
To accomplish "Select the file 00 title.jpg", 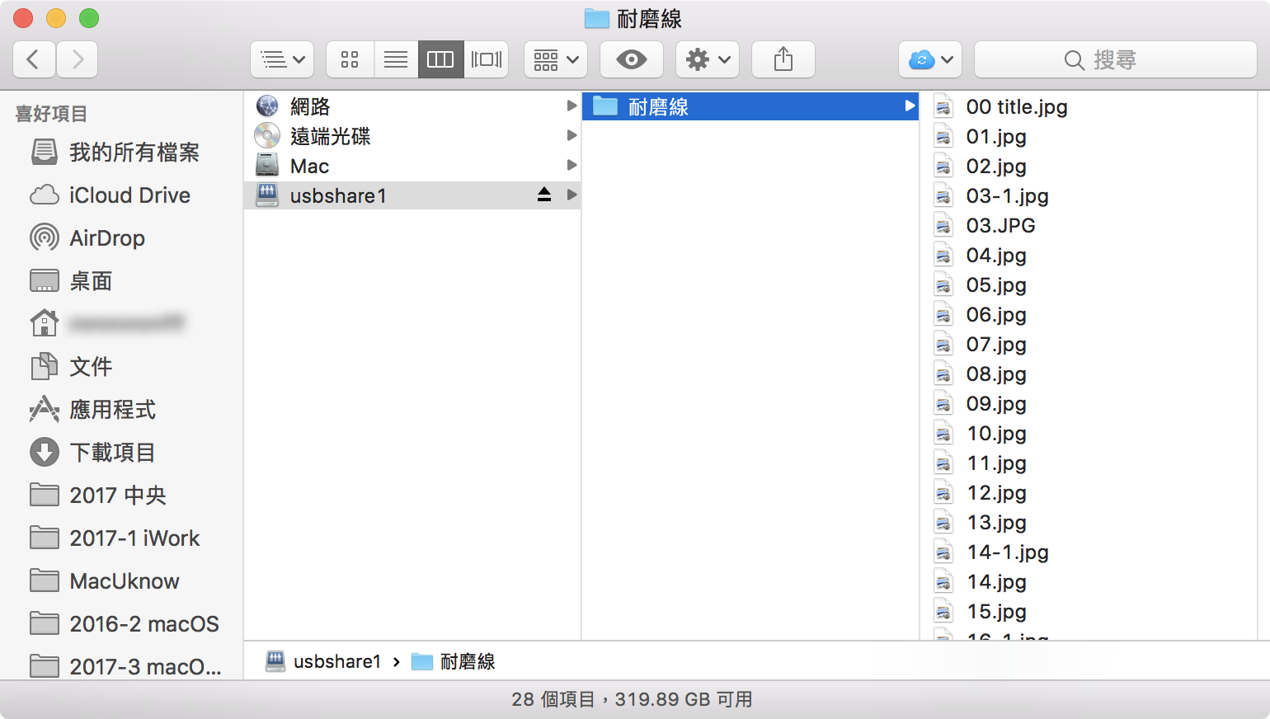I will 1016,107.
